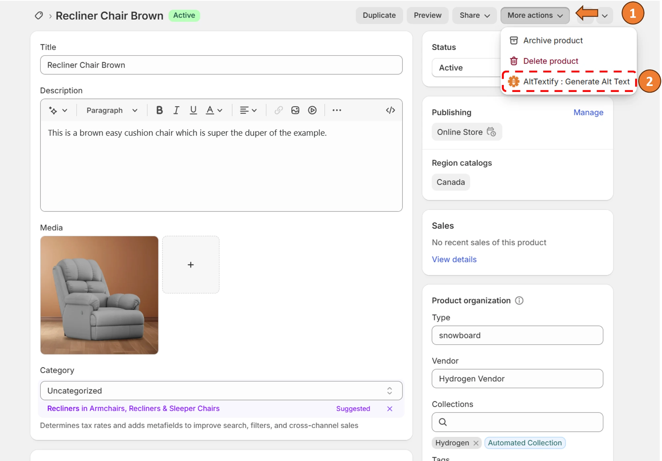Toggle bold formatting in the description editor

pos(160,110)
